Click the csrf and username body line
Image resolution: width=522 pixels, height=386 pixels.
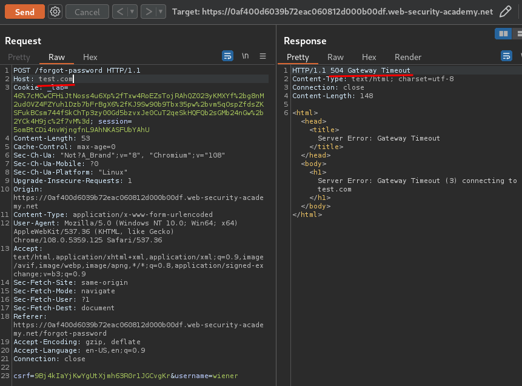pos(125,376)
